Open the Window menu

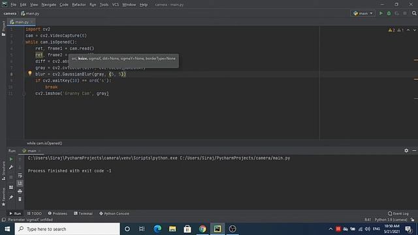[129, 5]
